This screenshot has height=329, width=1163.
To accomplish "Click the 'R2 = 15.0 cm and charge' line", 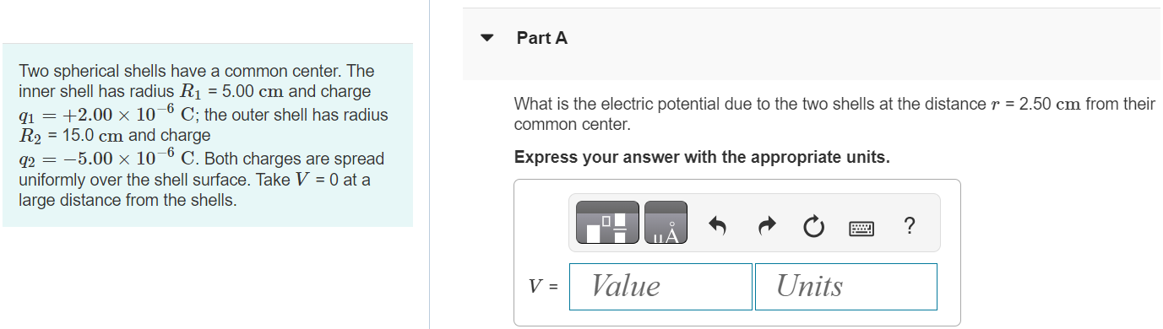I will (x=115, y=135).
